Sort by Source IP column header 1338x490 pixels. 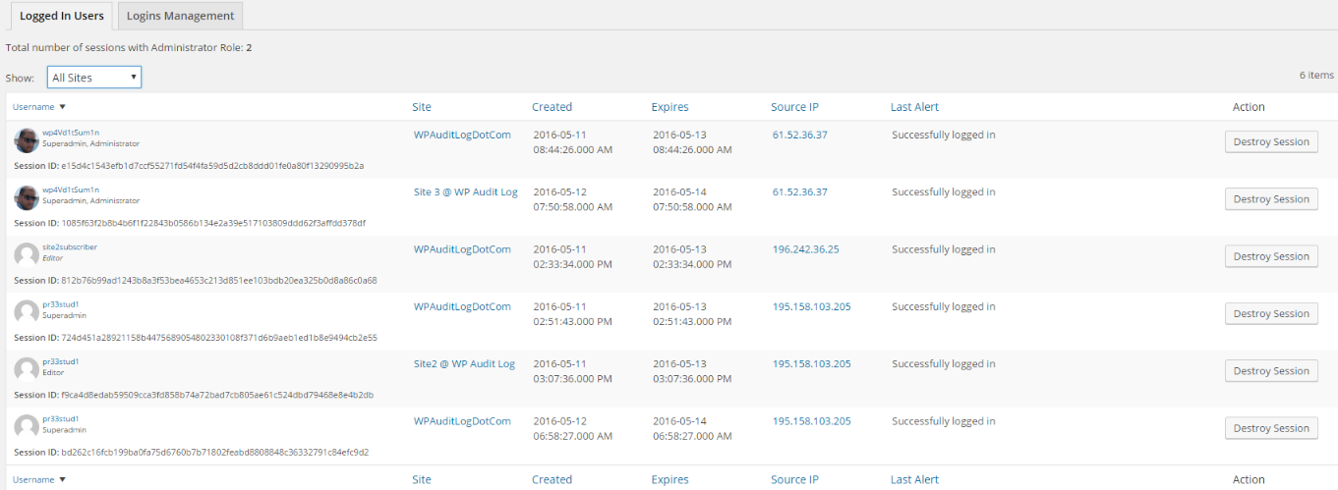(794, 107)
